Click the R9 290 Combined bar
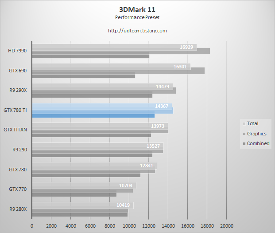 92,155
